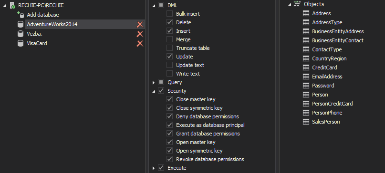385x173 pixels.
Task: Click the Person table icon
Action: coord(306,95)
